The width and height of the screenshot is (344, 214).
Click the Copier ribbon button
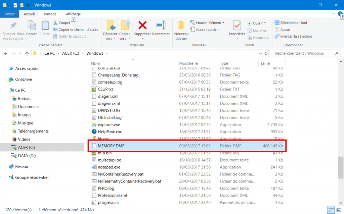tap(32, 28)
